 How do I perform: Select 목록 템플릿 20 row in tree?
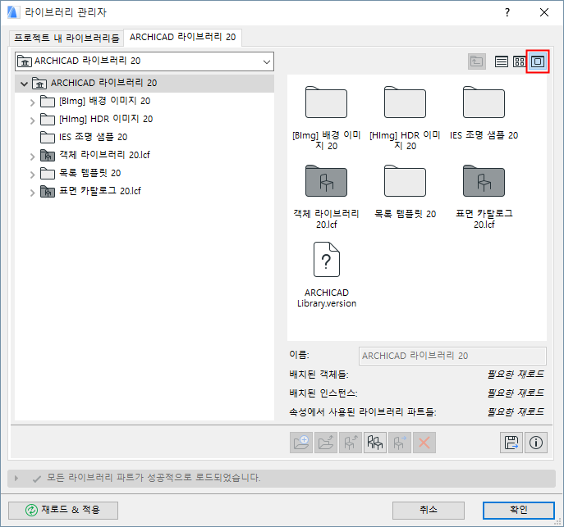click(x=144, y=173)
